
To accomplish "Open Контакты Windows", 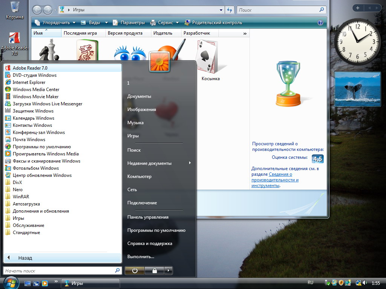I will coord(63,125).
